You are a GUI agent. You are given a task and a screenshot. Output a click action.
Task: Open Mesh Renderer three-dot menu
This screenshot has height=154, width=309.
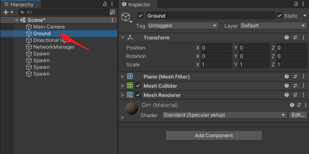tap(304, 95)
